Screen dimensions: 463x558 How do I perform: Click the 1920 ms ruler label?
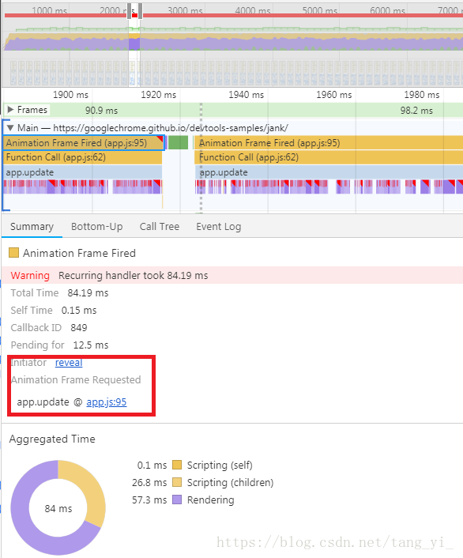click(x=158, y=95)
